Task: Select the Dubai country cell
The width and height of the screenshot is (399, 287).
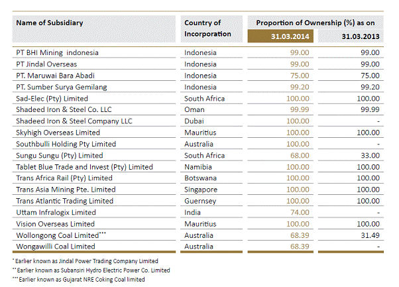Action: click(195, 121)
